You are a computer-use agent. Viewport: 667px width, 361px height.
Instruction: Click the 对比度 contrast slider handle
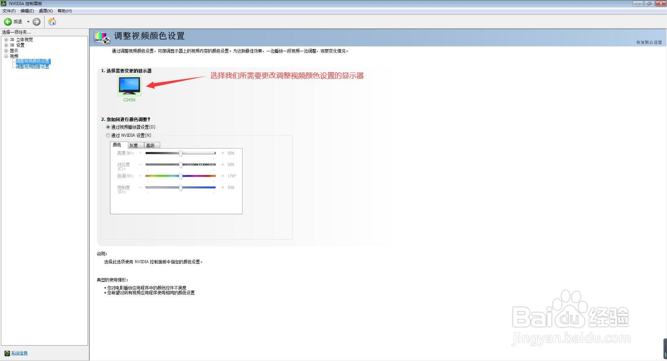[x=181, y=165]
